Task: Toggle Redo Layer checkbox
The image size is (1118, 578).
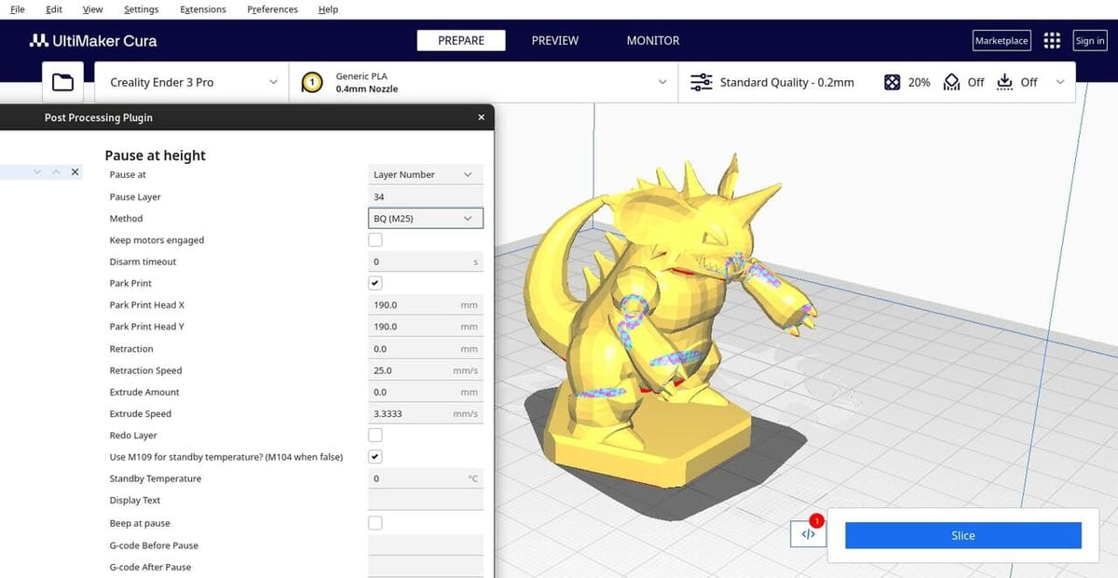Action: (375, 436)
